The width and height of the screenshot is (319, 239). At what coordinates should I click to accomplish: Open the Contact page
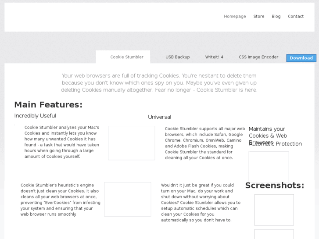coord(296,16)
